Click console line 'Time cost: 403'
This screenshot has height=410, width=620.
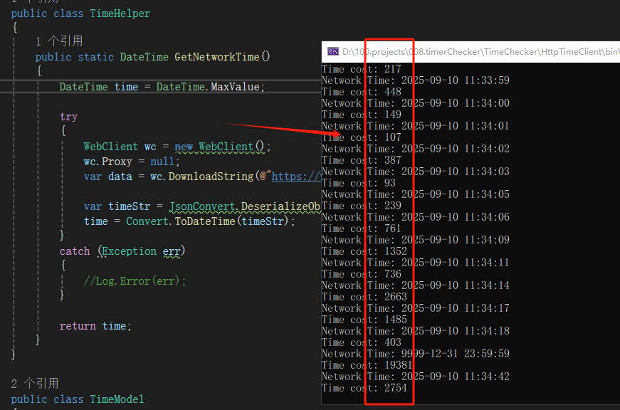(x=362, y=342)
